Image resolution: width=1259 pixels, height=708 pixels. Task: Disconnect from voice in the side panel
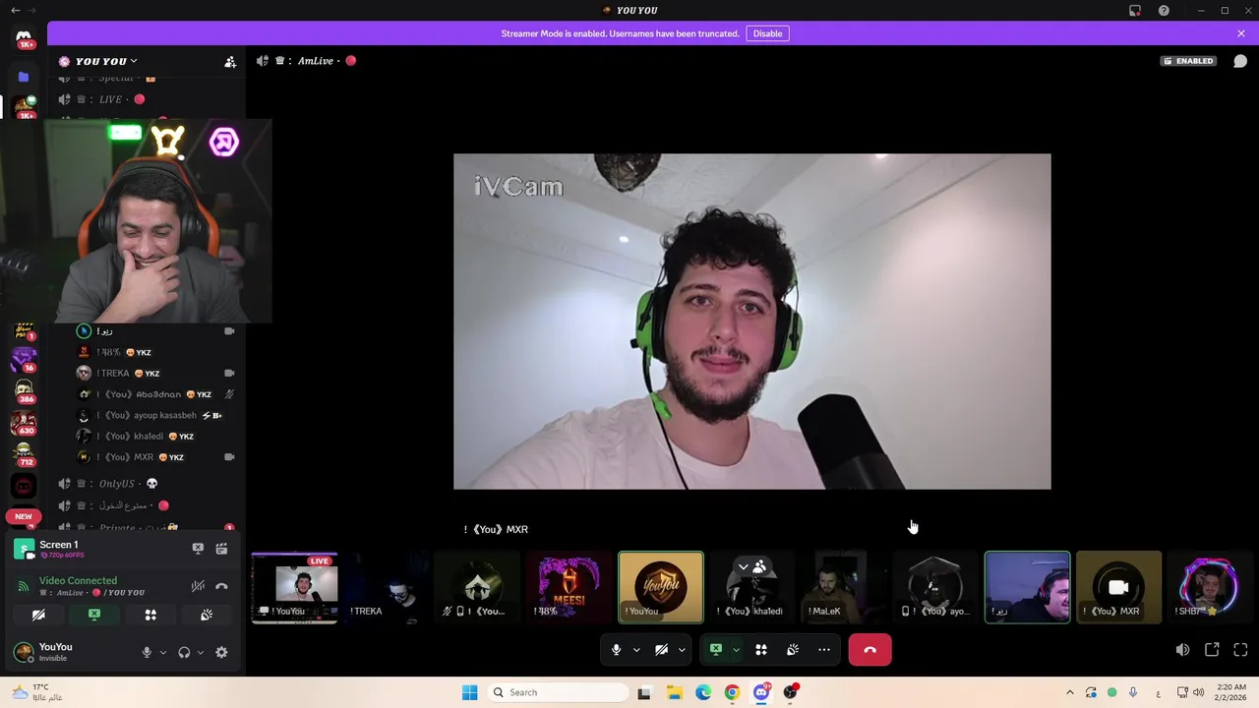coord(221,585)
